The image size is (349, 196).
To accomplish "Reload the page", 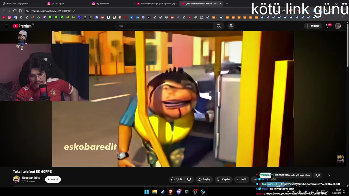I will 15,11.
